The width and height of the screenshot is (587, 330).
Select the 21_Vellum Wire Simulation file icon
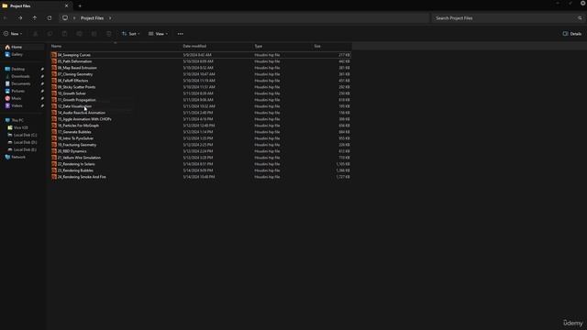coord(54,158)
